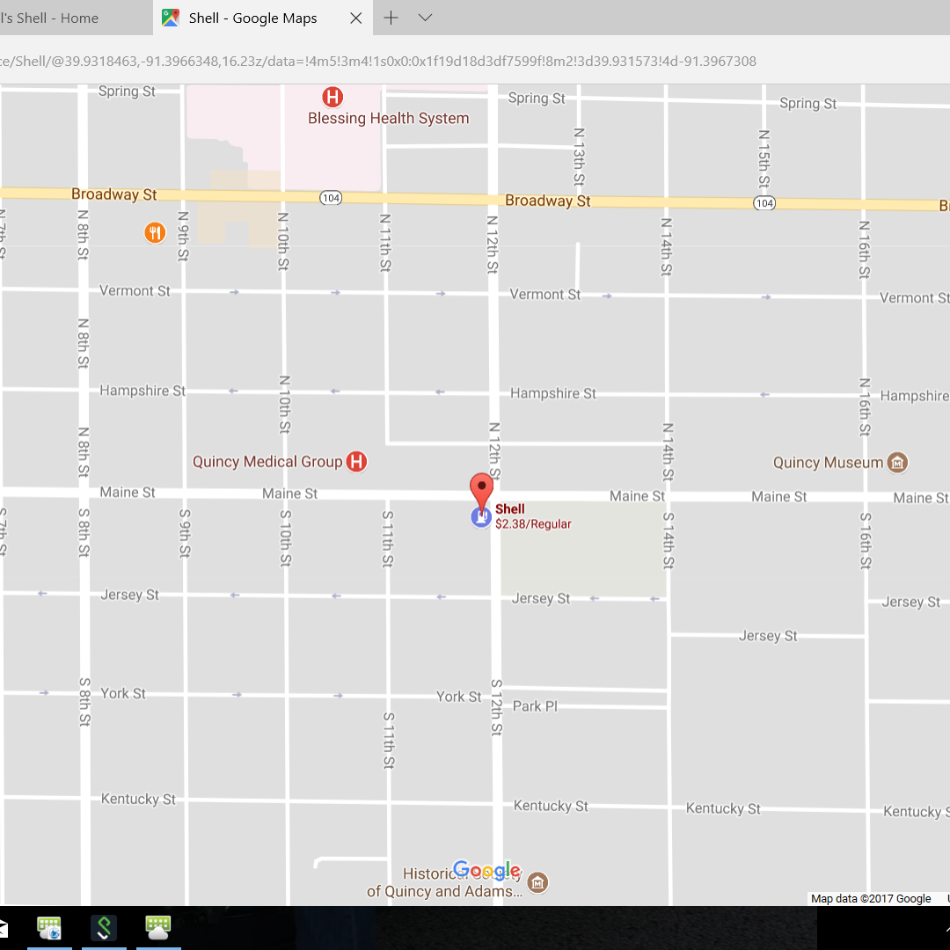Click the $2.38/Regular price label

tap(533, 524)
